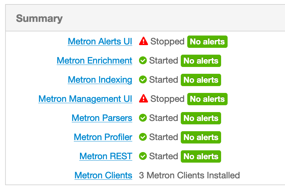Click green check icon next to Metron Parsers
Image resolution: width=285 pixels, height=192 pixels.
(143, 118)
